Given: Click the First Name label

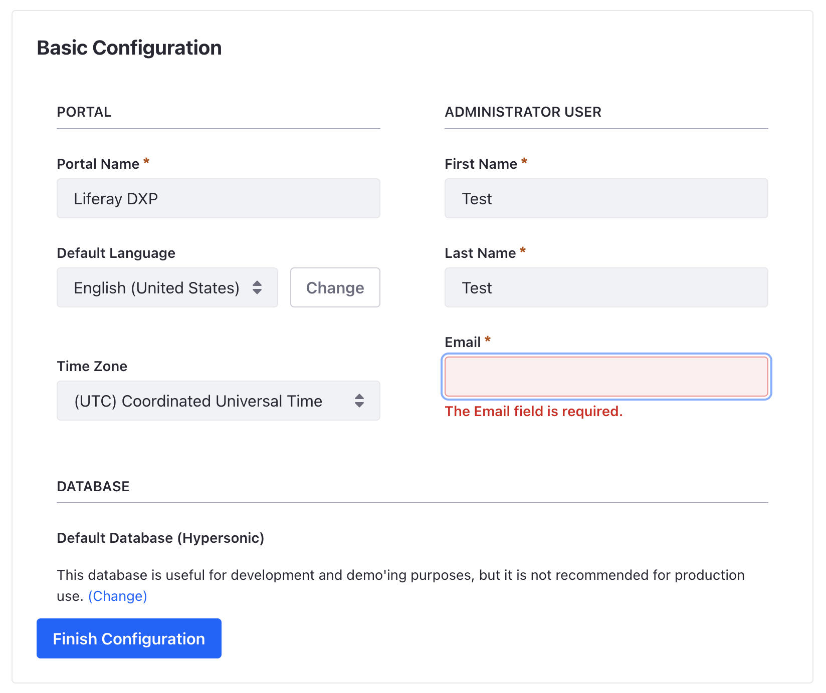Looking at the screenshot, I should [x=481, y=164].
